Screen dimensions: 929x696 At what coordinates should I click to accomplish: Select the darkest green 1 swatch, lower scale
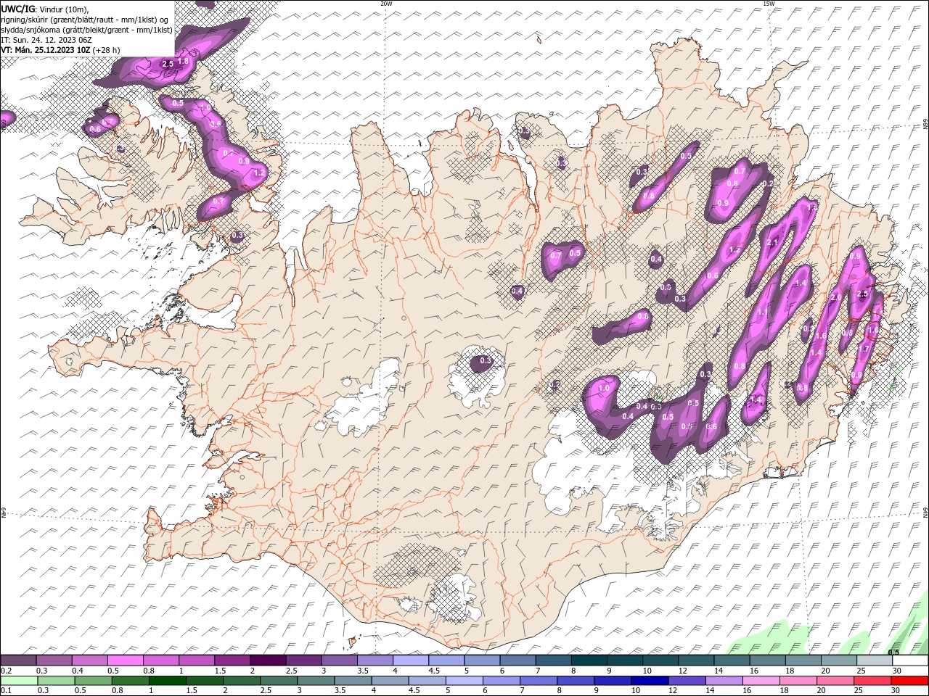point(167,681)
